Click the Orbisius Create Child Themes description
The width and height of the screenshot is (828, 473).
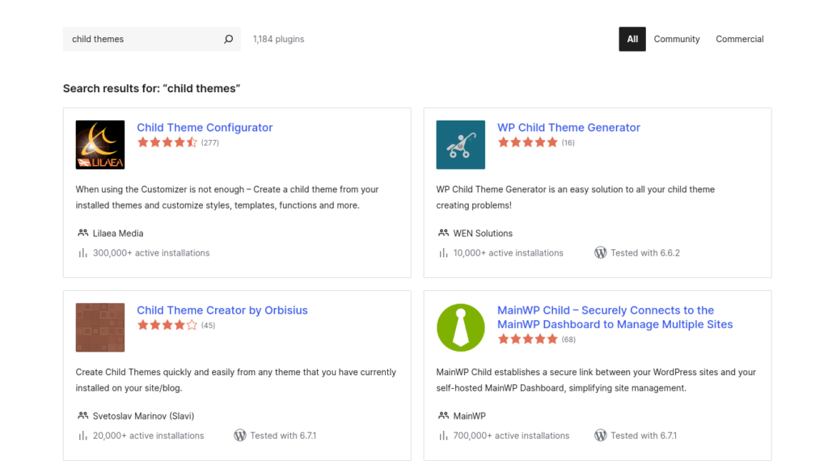pyautogui.click(x=235, y=380)
